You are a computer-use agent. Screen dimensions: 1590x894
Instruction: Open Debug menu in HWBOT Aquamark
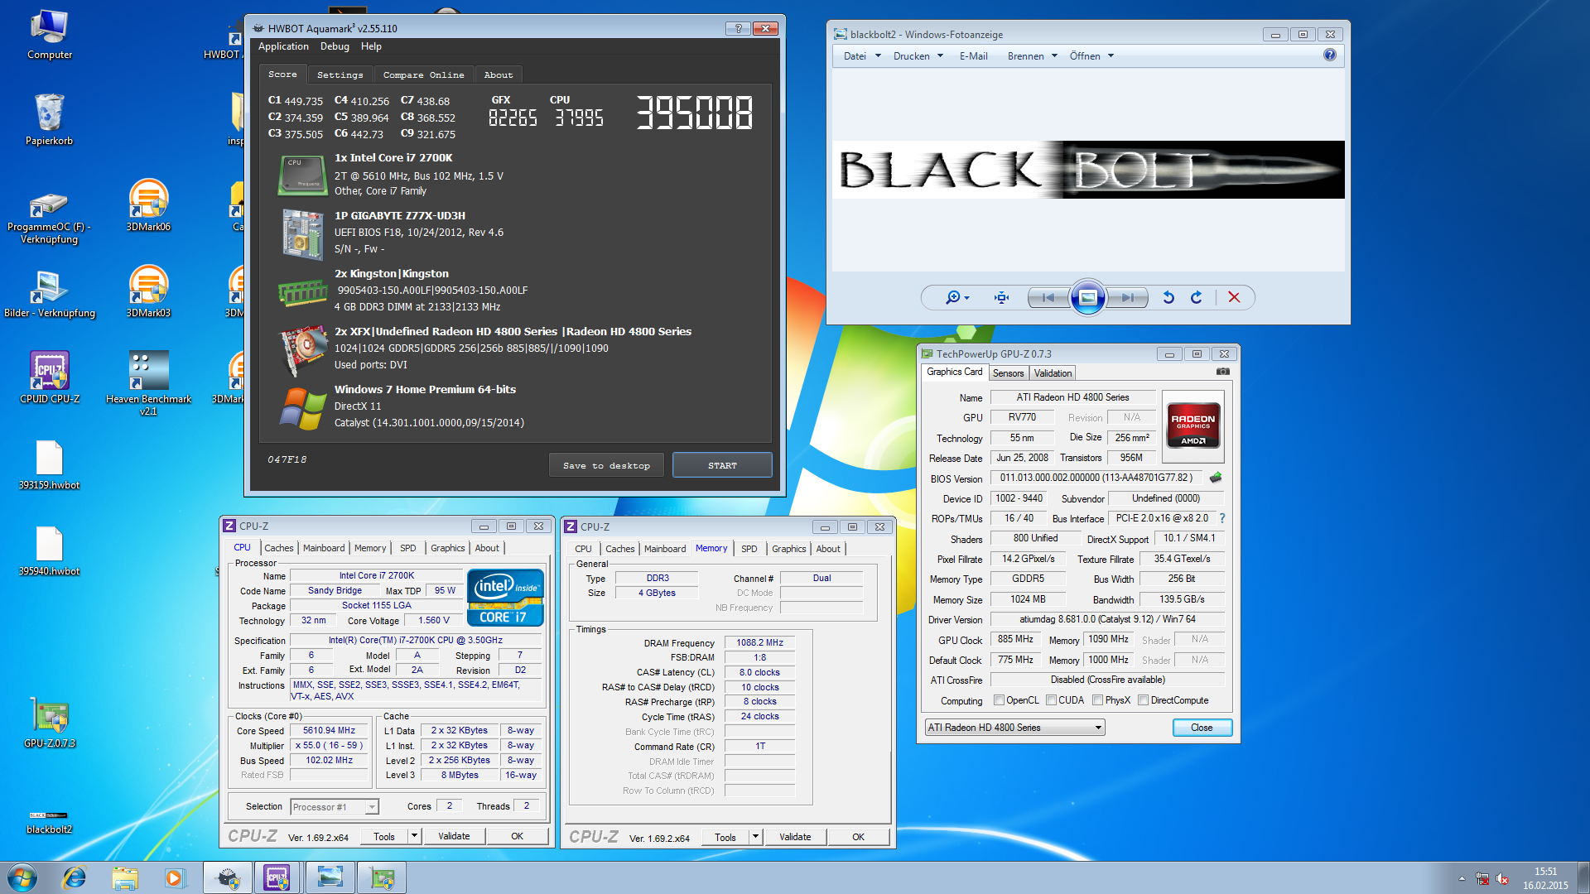335,46
